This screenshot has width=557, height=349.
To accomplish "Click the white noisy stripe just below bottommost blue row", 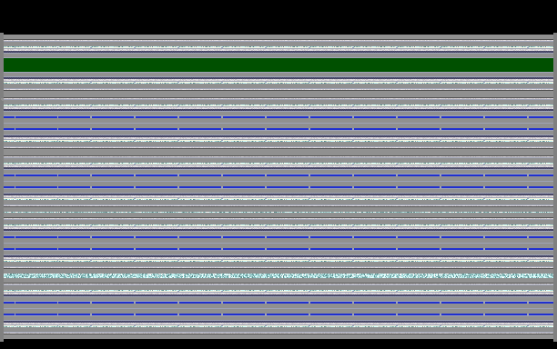I will pyautogui.click(x=278, y=324).
